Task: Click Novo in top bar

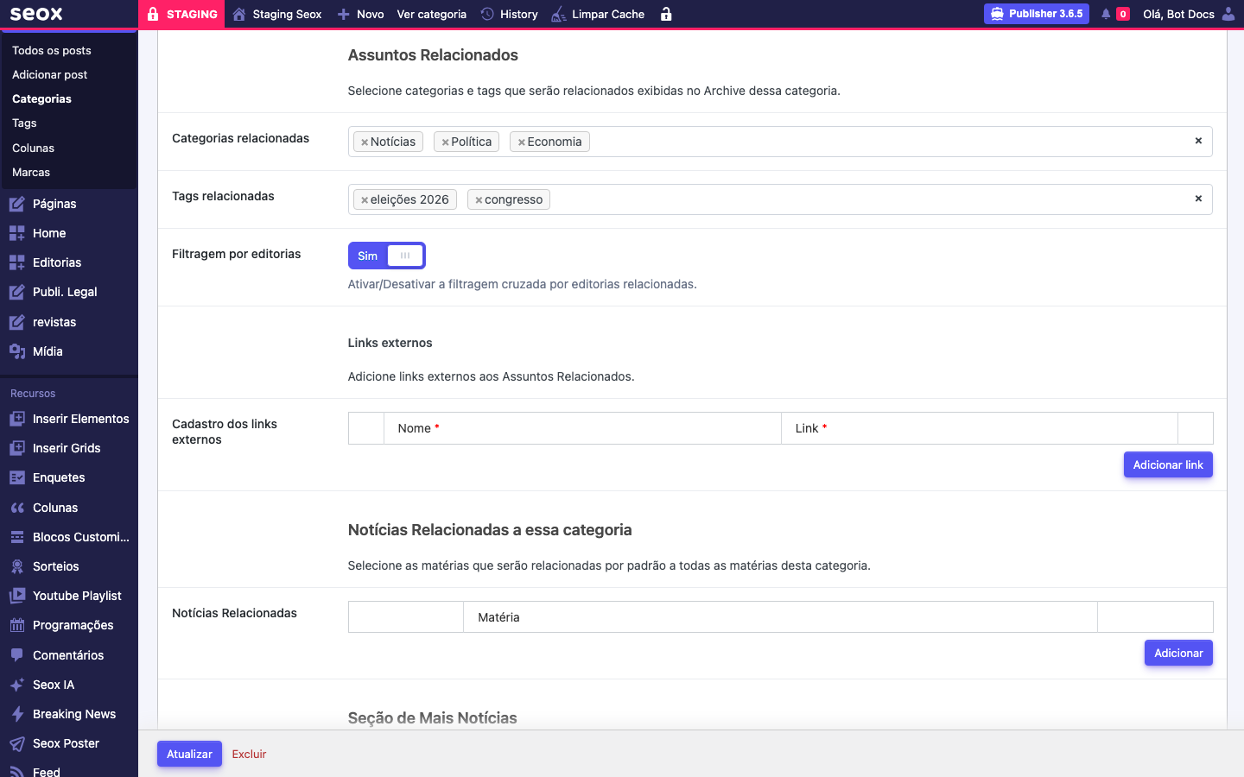Action: 370,14
